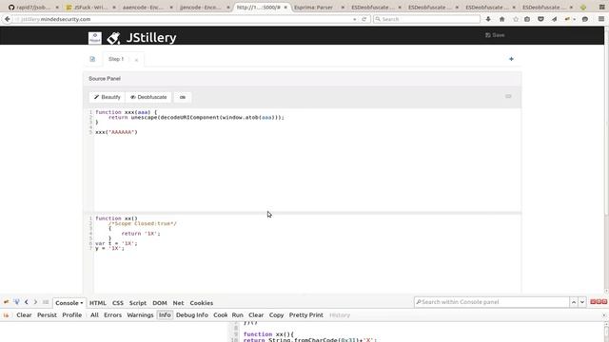Click the Firebug inspect element icon

click(x=17, y=302)
